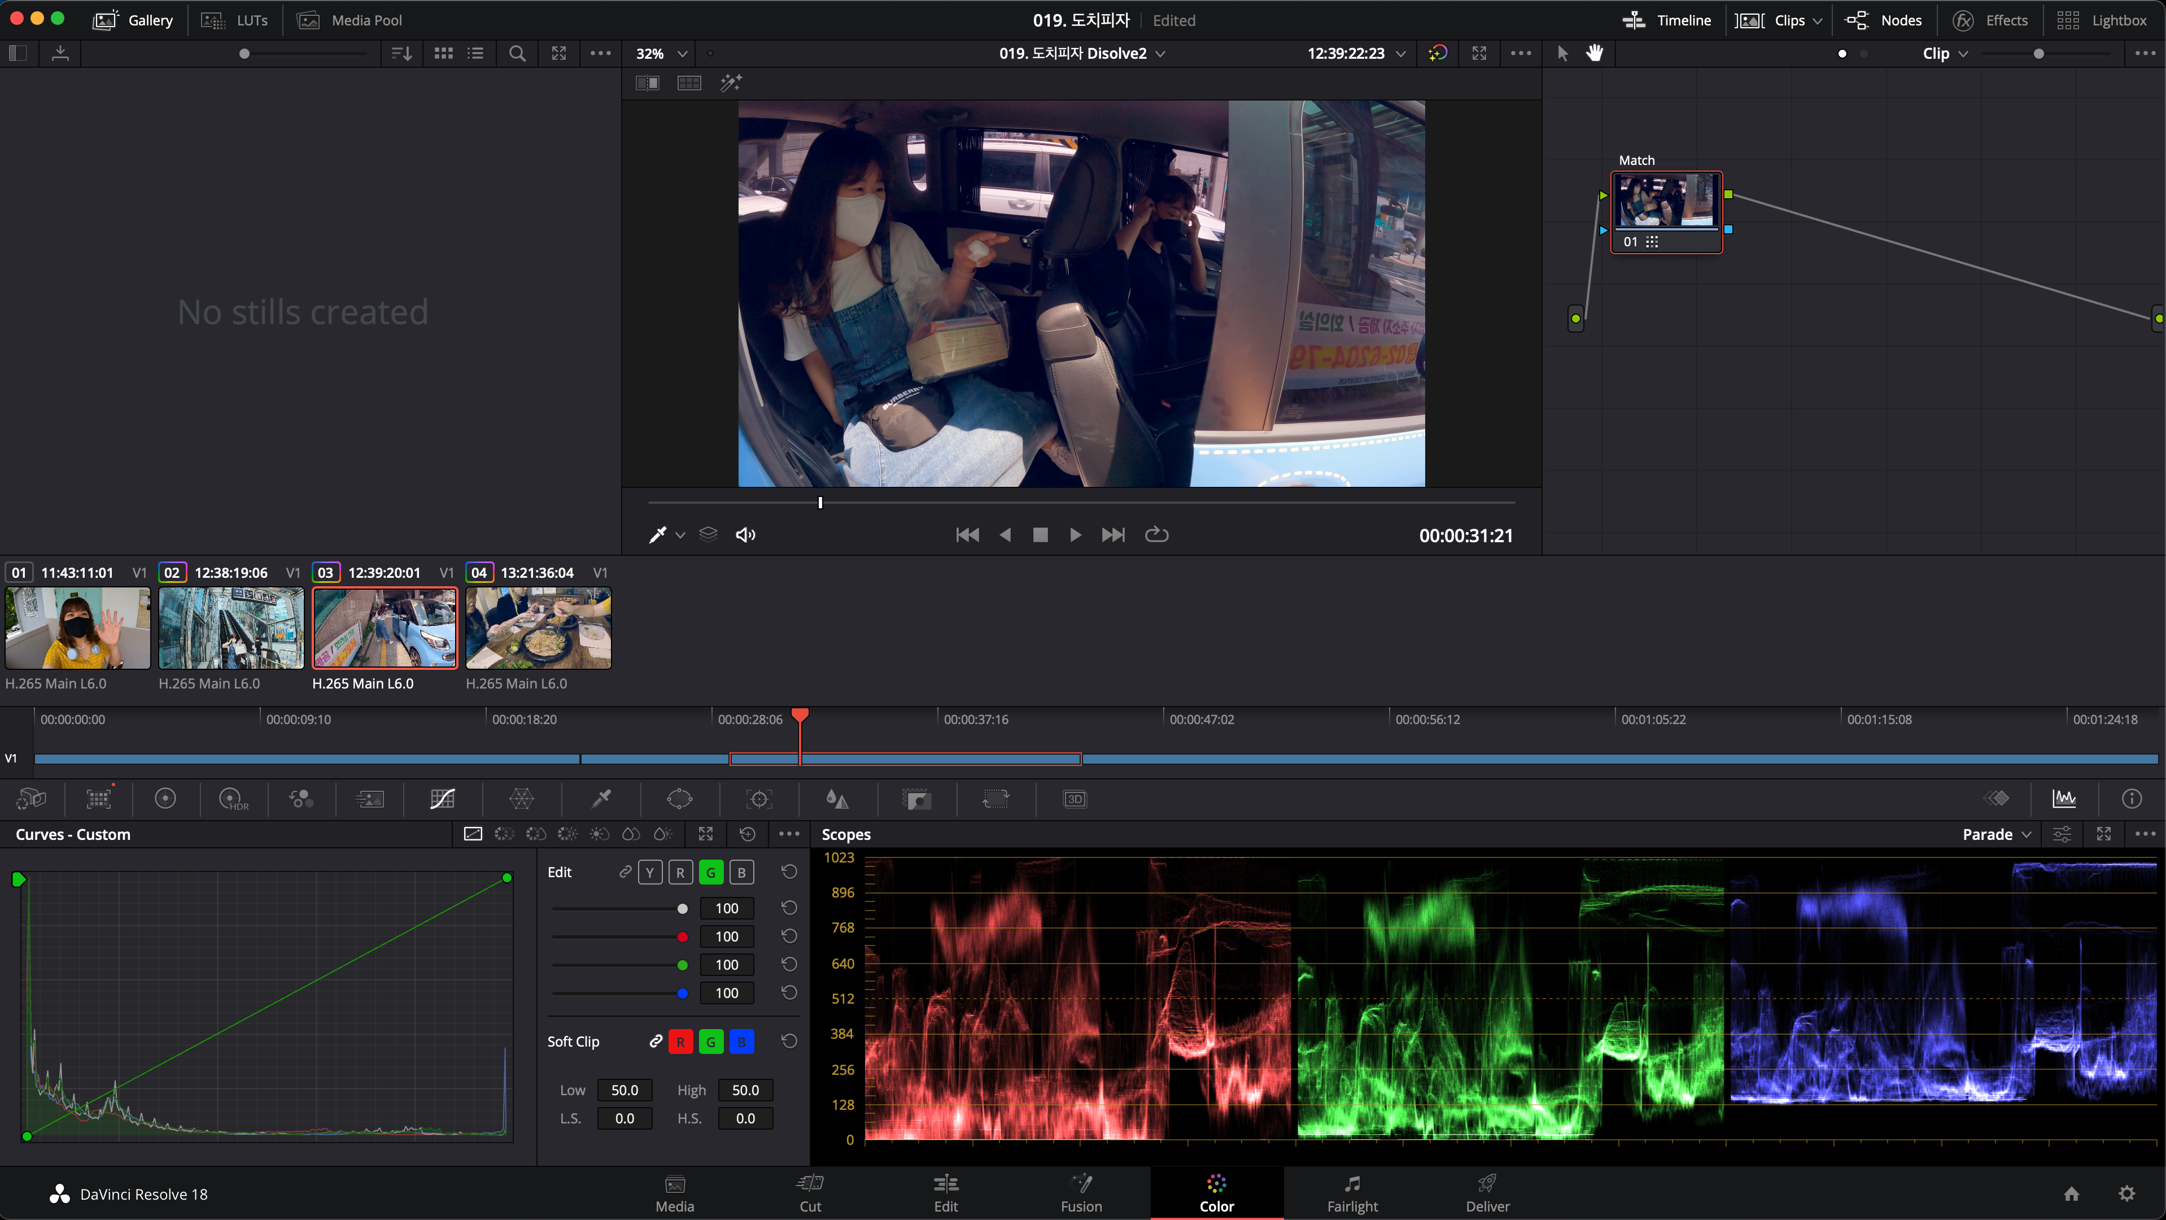This screenshot has height=1220, width=2166.
Task: Open the viewer zoom 32% dropdown
Action: pyautogui.click(x=661, y=53)
